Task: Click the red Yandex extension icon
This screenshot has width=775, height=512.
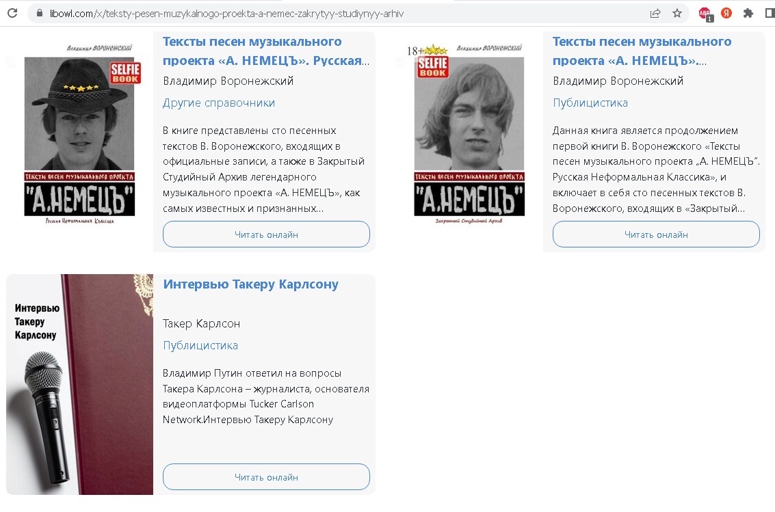Action: tap(726, 14)
